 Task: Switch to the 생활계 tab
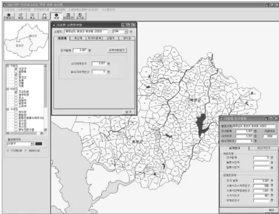62,38
